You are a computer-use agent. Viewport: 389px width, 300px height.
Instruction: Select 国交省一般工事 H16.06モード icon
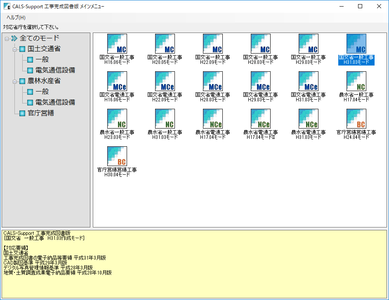click(x=117, y=44)
